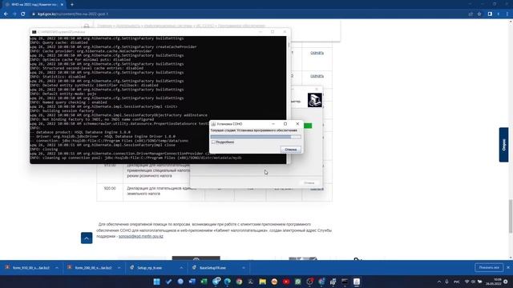
Task: Click the scroll-to-top arrow button on page
Action: 87,238
